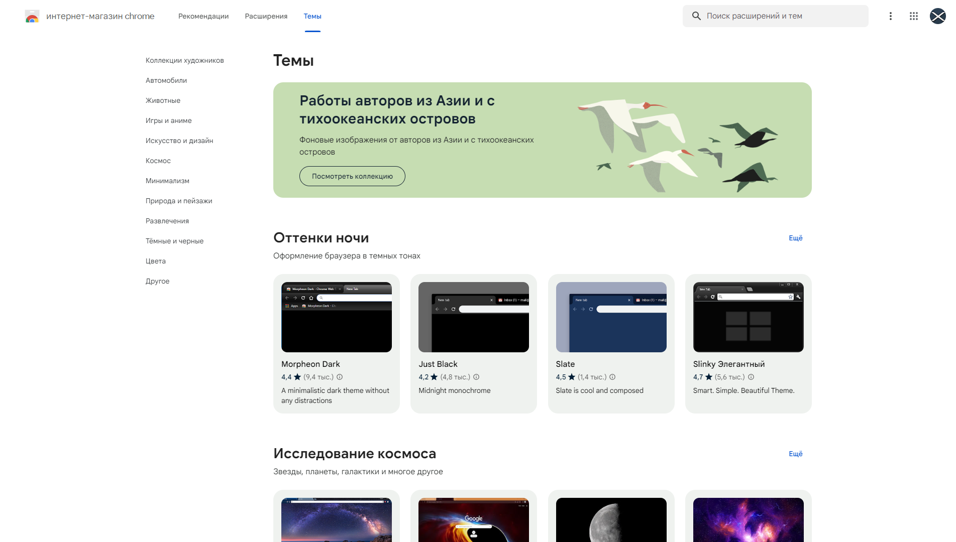Open the Минимализм category

pos(167,181)
